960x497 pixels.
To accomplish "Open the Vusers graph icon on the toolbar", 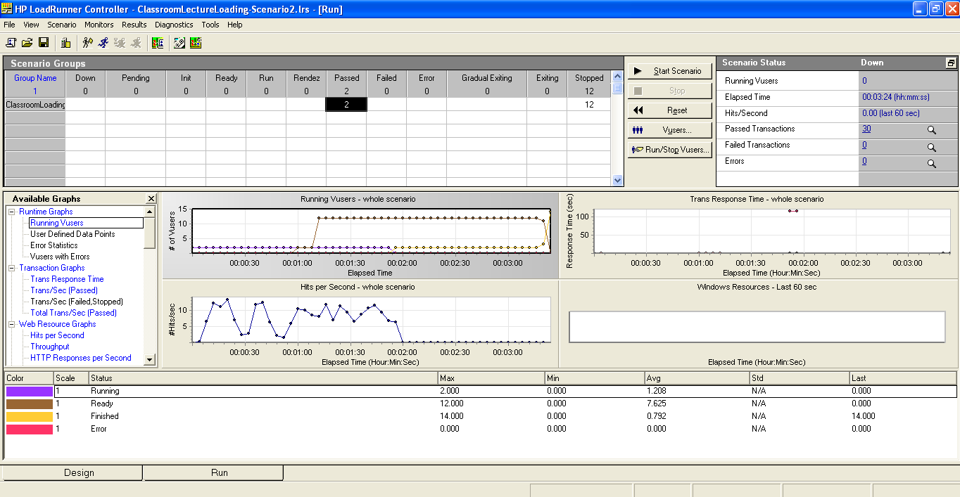I will [158, 42].
